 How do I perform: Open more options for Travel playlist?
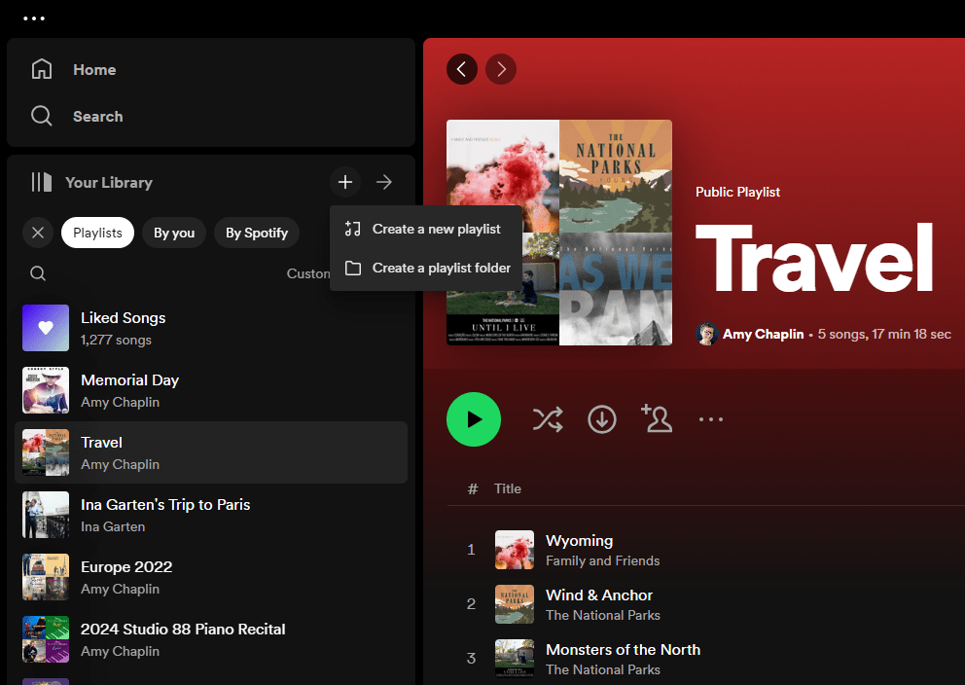pyautogui.click(x=711, y=419)
